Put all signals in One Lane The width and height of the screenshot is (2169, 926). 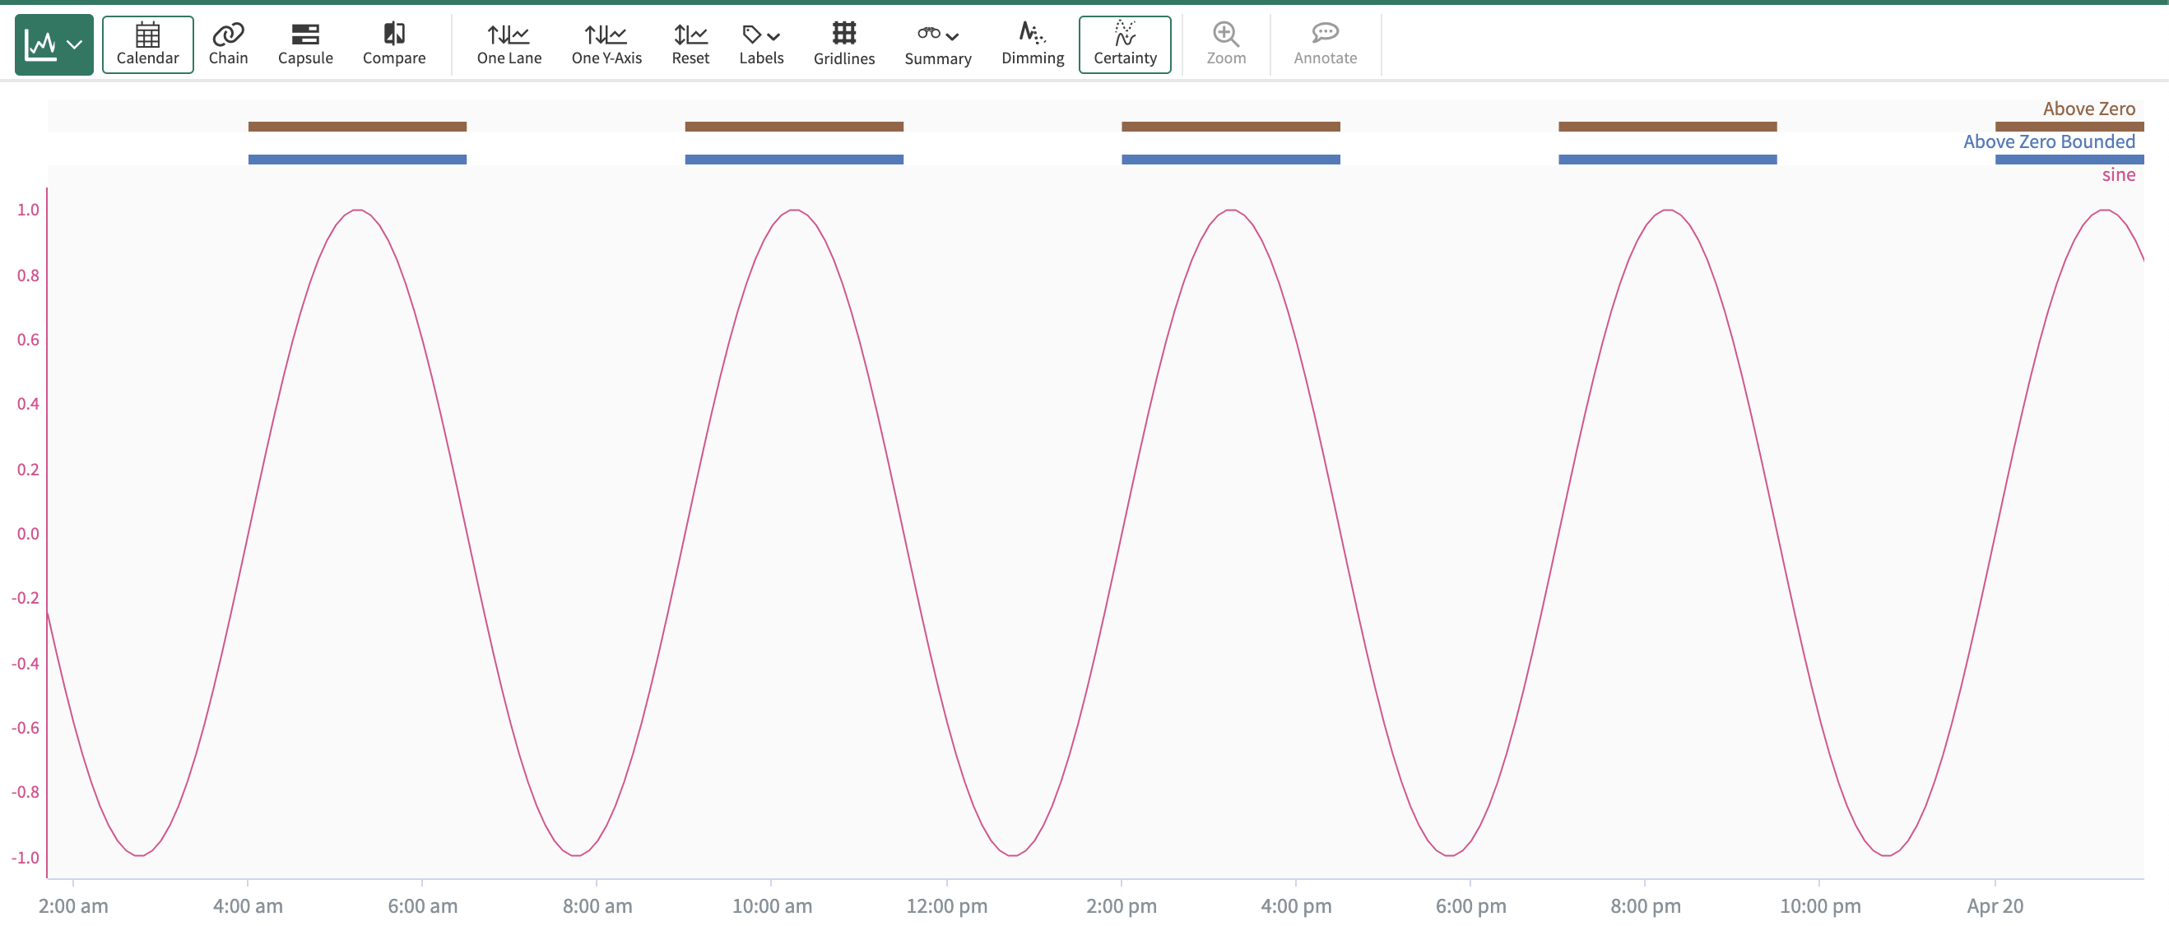[509, 44]
